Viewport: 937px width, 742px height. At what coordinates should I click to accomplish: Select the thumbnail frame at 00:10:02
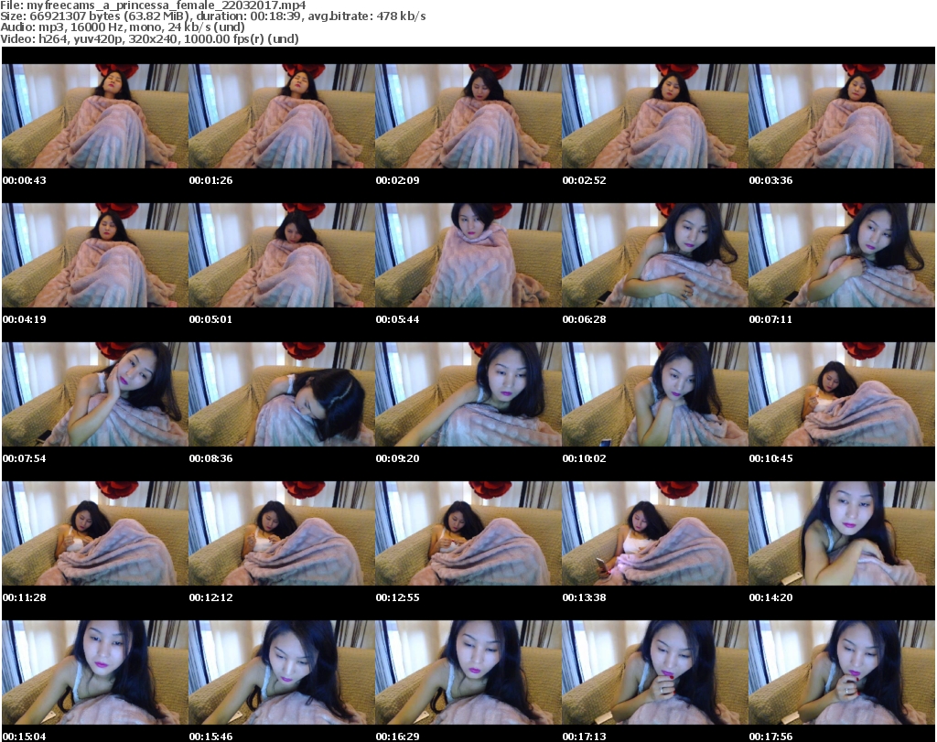pyautogui.click(x=655, y=394)
